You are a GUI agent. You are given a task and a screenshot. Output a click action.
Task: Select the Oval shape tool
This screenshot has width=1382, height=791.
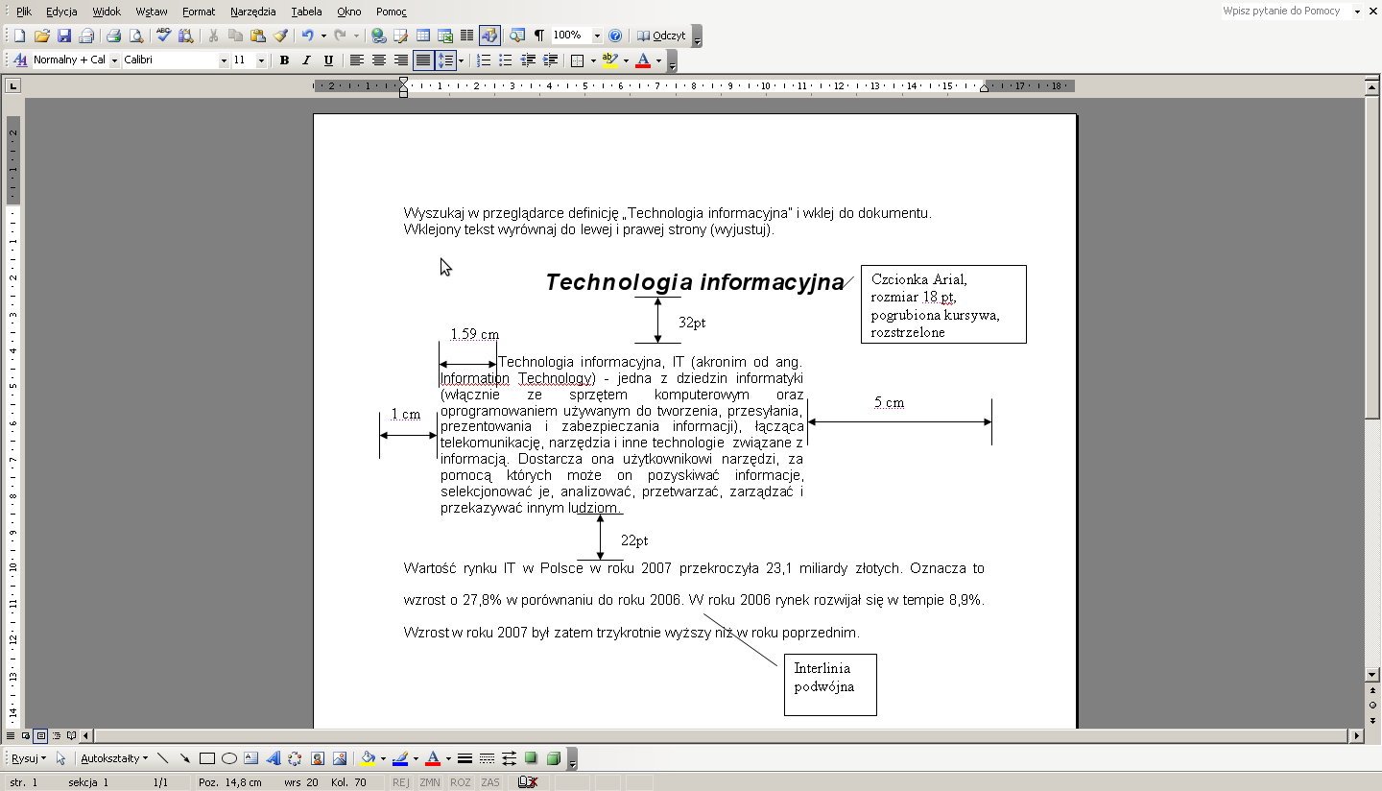click(x=229, y=758)
